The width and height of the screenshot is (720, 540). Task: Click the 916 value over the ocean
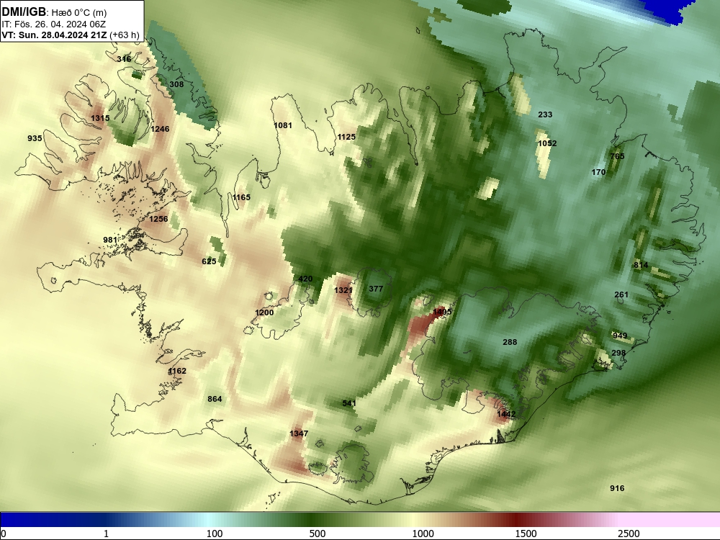[617, 488]
